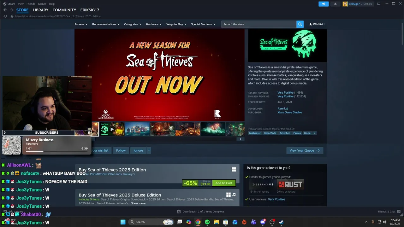Expand the Special Sections dropdown
This screenshot has width=404, height=227.
pos(203,24)
